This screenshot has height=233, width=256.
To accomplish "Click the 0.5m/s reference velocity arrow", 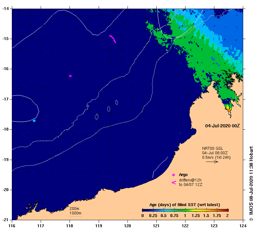I will (212, 162).
